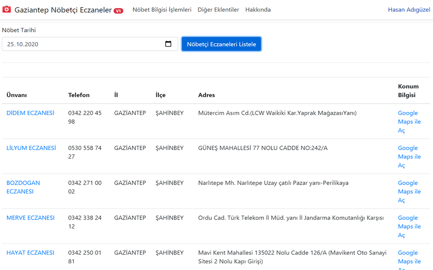Screen dimensions: 433x270
Task: Click Gaziantep Nöbetçi Eczaneler title
Action: click(63, 10)
